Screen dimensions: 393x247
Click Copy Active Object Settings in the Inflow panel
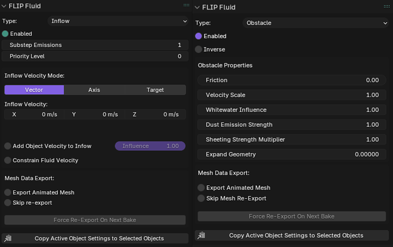point(95,238)
